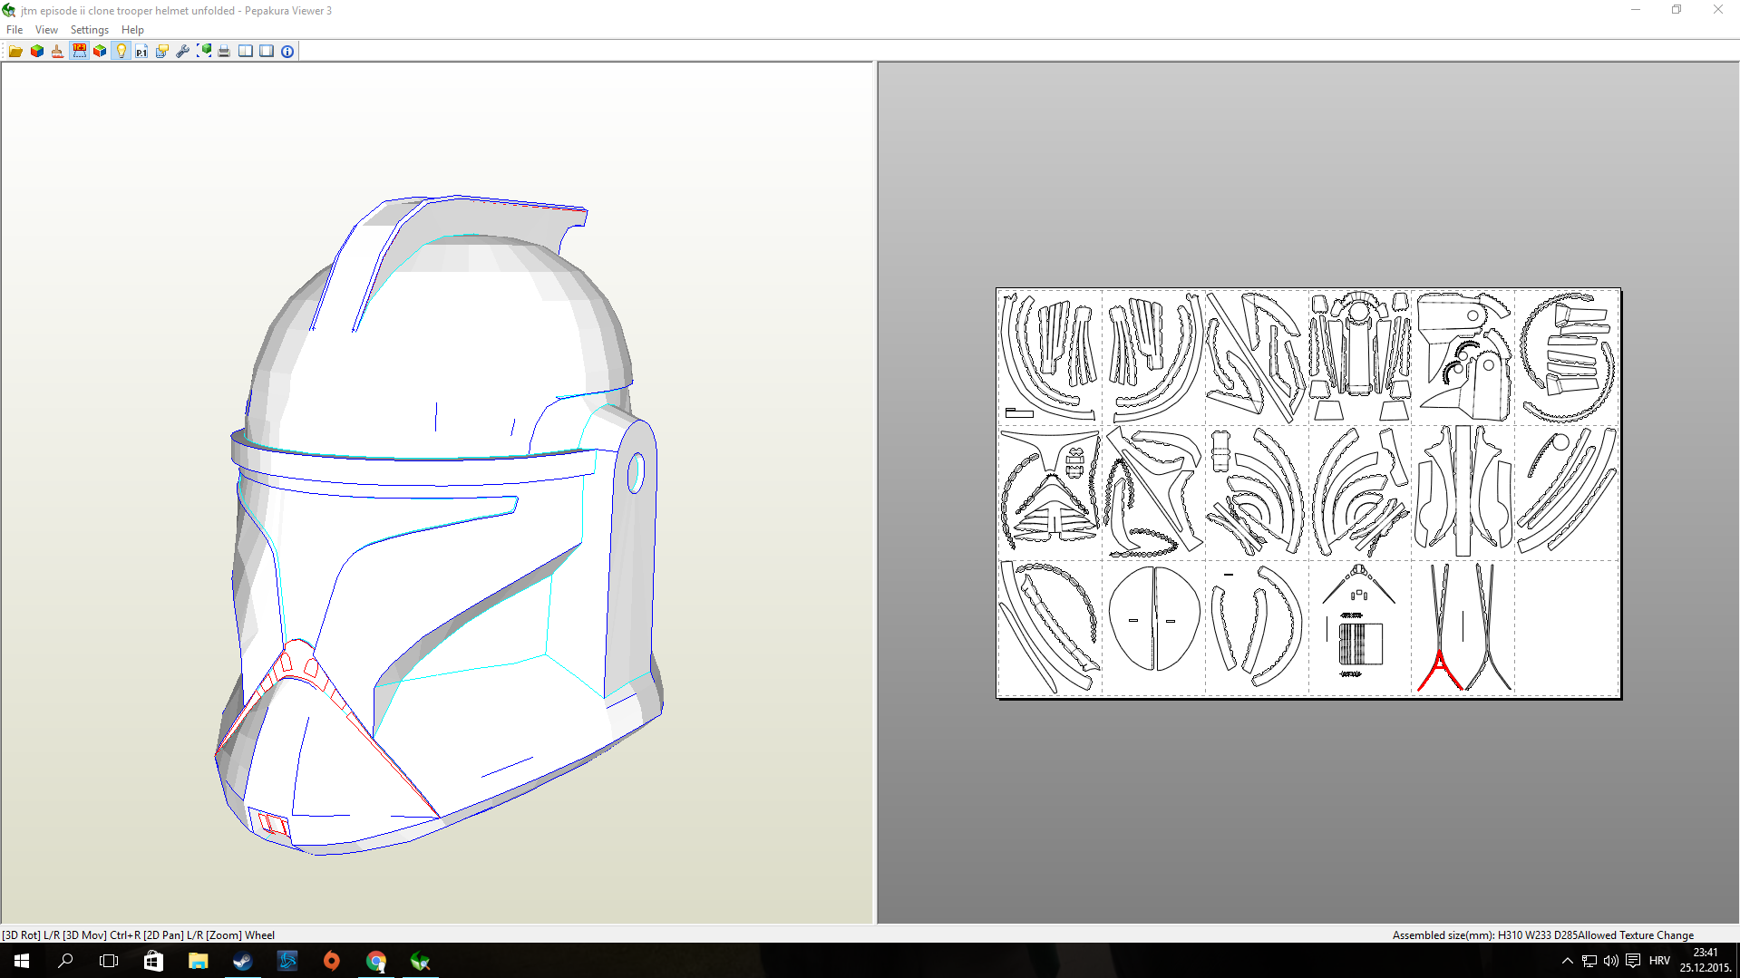The height and width of the screenshot is (978, 1740).
Task: Toggle the light bulb lighting icon
Action: click(x=121, y=51)
